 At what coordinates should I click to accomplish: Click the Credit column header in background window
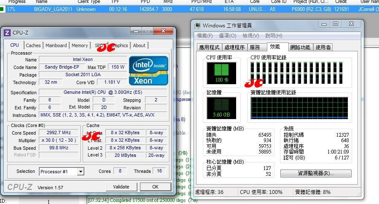click(x=341, y=2)
